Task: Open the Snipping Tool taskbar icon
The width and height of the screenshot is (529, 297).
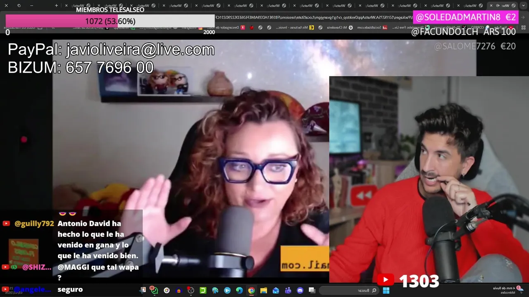Action: click(x=143, y=290)
